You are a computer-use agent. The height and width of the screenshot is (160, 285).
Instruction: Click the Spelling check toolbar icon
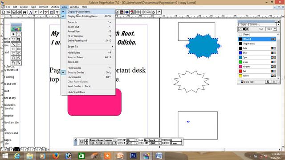[x=46, y=12]
